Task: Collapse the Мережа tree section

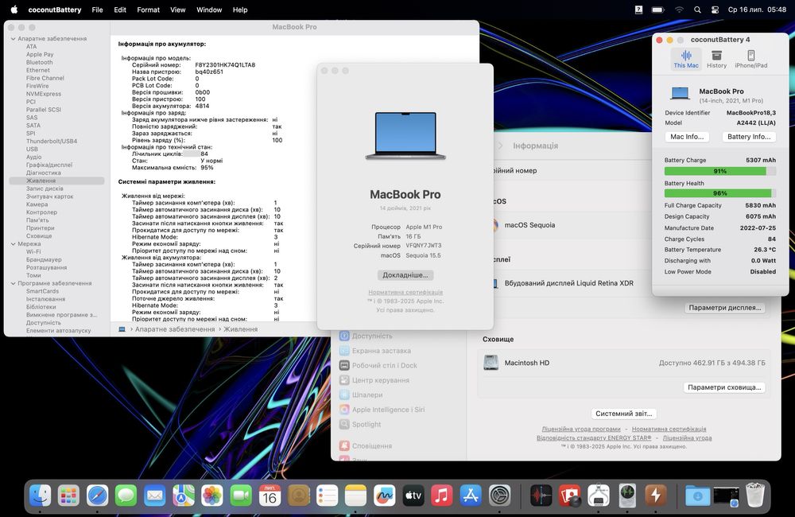Action: coord(14,244)
